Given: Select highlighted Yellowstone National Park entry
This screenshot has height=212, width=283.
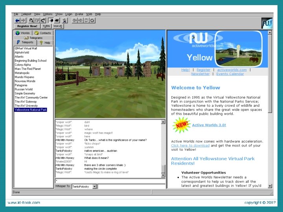Looking at the screenshot, I should coord(31,110).
